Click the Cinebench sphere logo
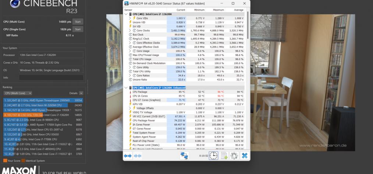 [x=15, y=3]
